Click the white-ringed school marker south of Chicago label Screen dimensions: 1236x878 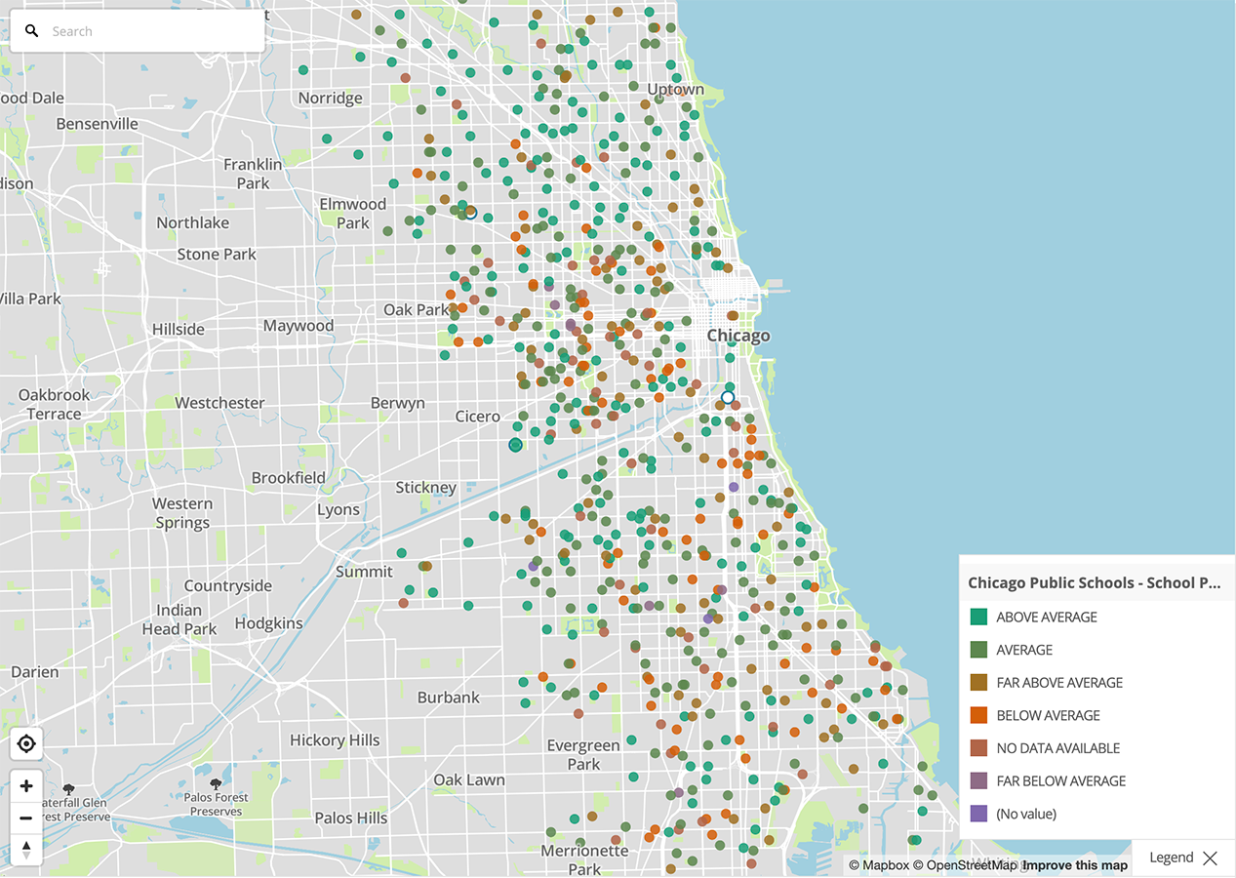click(728, 398)
